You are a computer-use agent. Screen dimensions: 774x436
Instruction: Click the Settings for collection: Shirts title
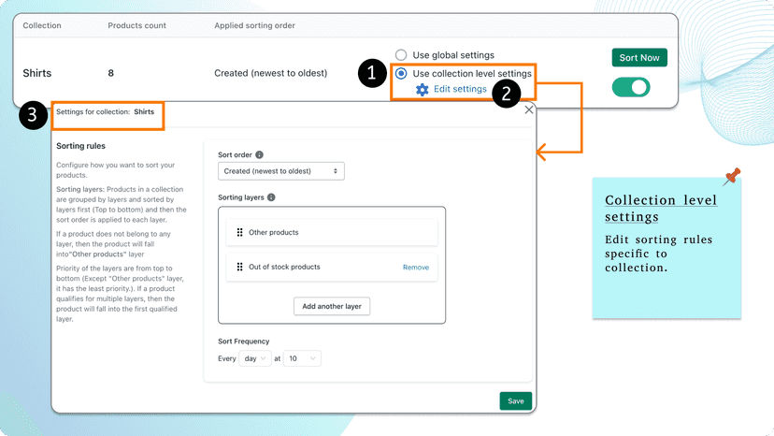[x=105, y=111]
